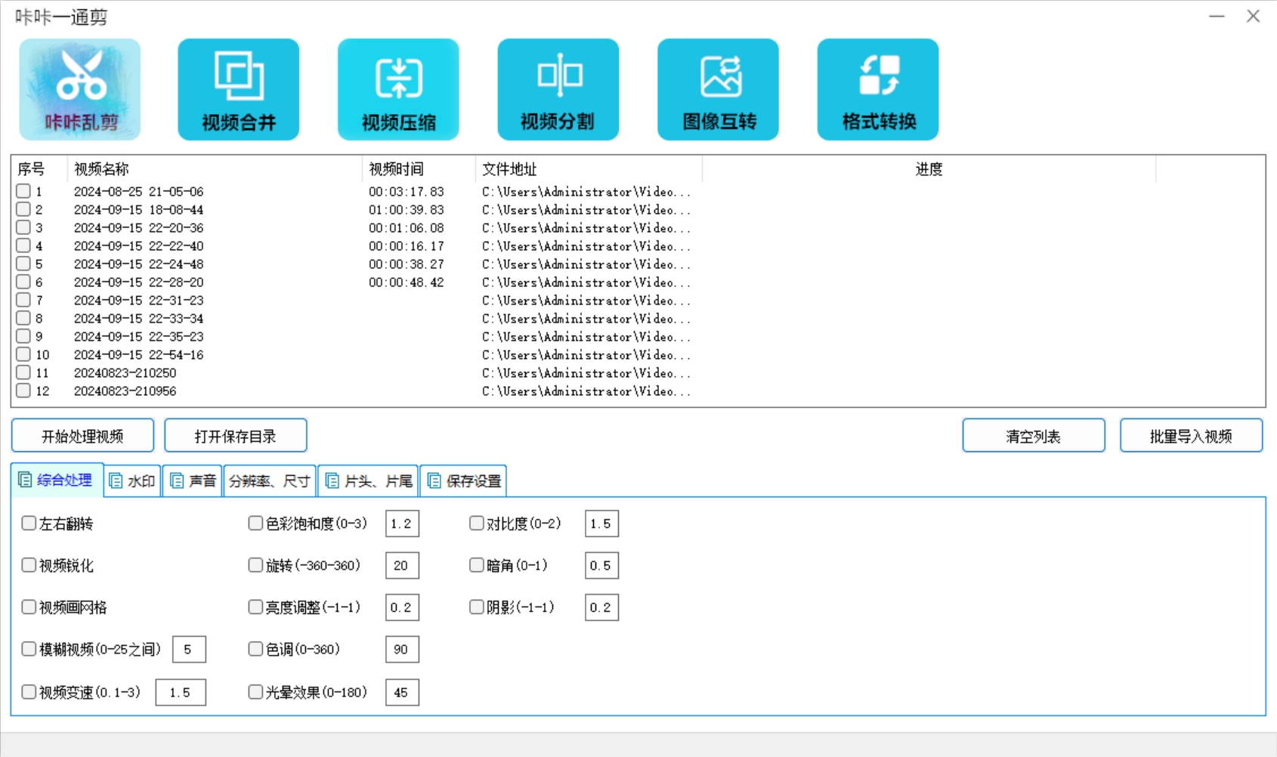This screenshot has height=757, width=1277.
Task: Click the vignette value field showing 0.5
Action: coord(601,565)
